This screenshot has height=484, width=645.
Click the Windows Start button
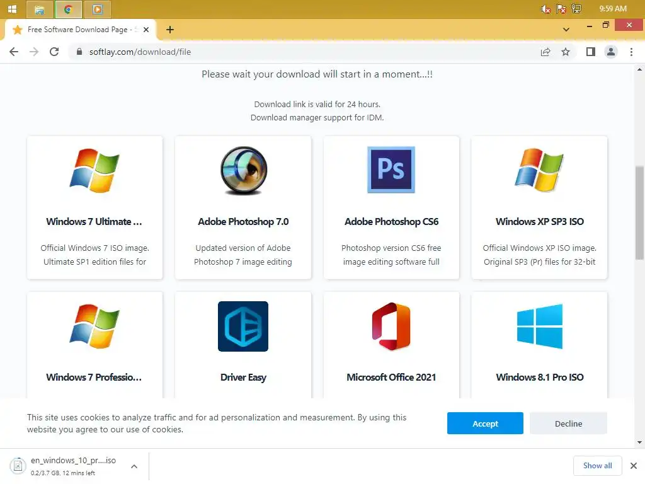coord(13,9)
